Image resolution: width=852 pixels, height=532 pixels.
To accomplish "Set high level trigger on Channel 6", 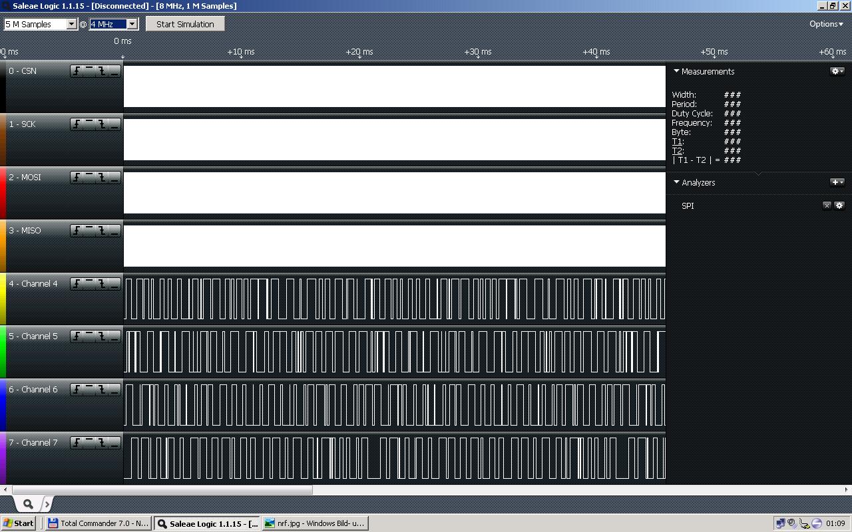I will click(89, 390).
